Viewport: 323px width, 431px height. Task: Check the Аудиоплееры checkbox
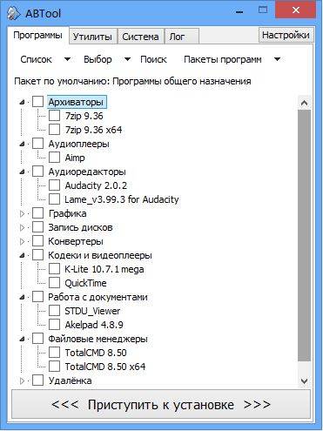37,144
